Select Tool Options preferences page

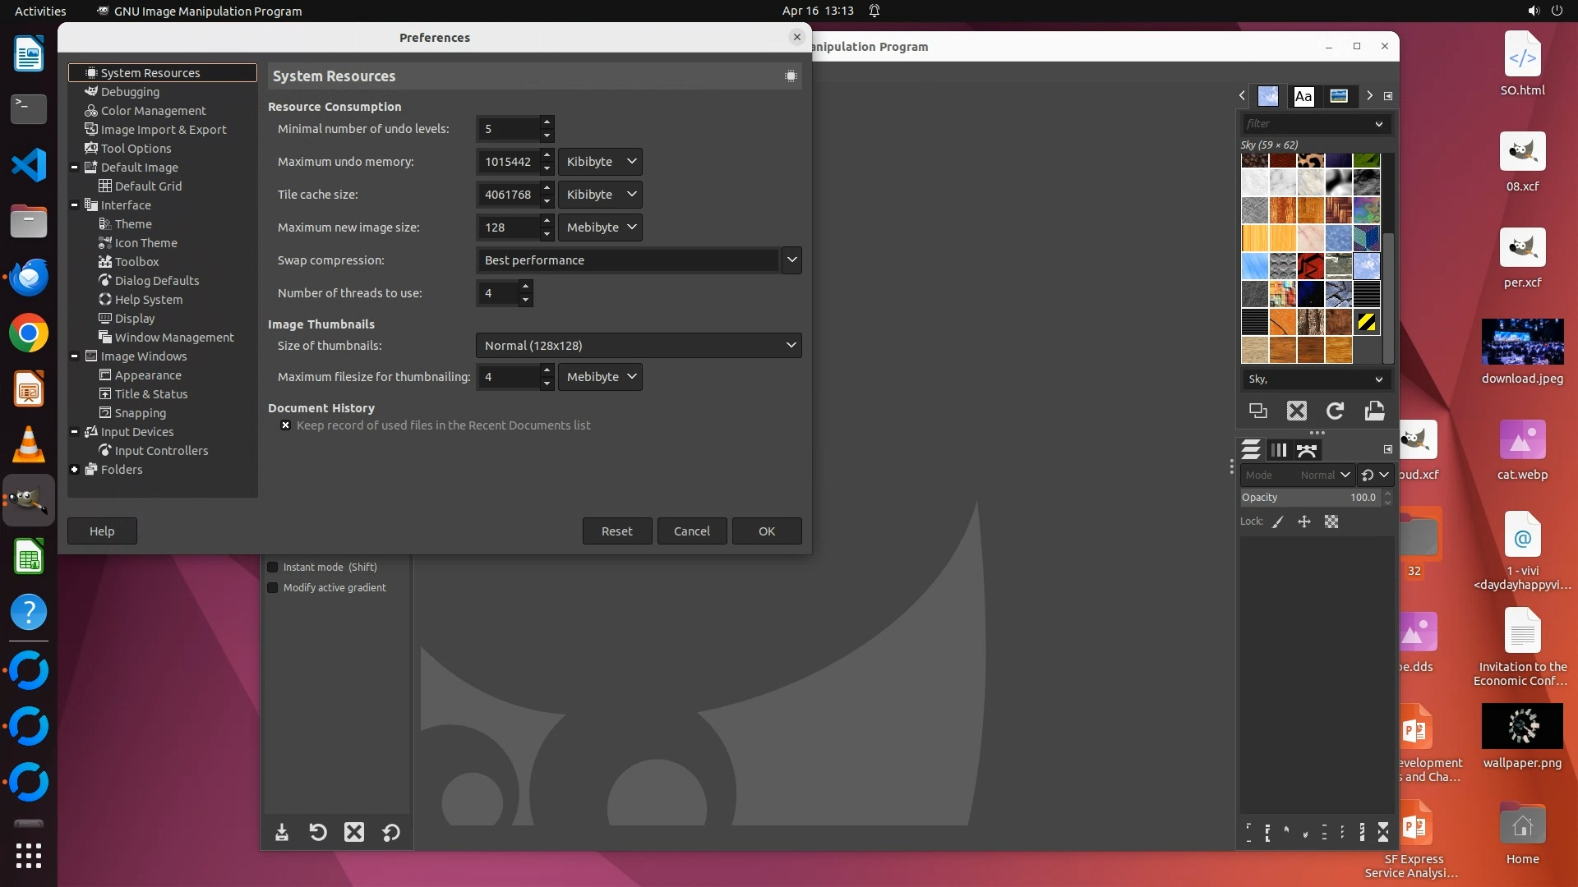[136, 149]
